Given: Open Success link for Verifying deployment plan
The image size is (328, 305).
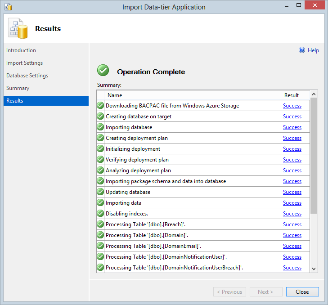Looking at the screenshot, I should tap(292, 160).
